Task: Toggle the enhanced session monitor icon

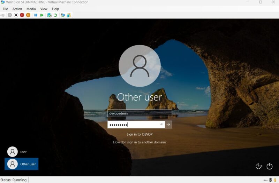Action: tap(63, 15)
